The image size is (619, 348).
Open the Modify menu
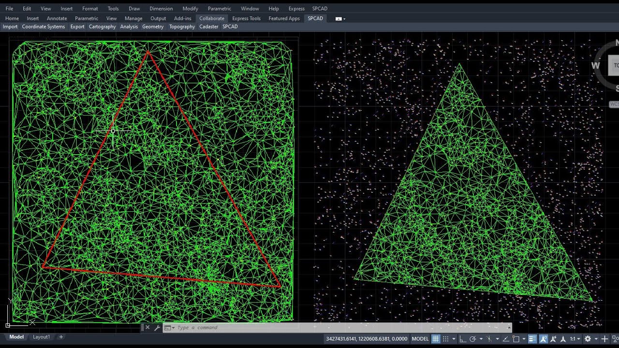pyautogui.click(x=190, y=9)
